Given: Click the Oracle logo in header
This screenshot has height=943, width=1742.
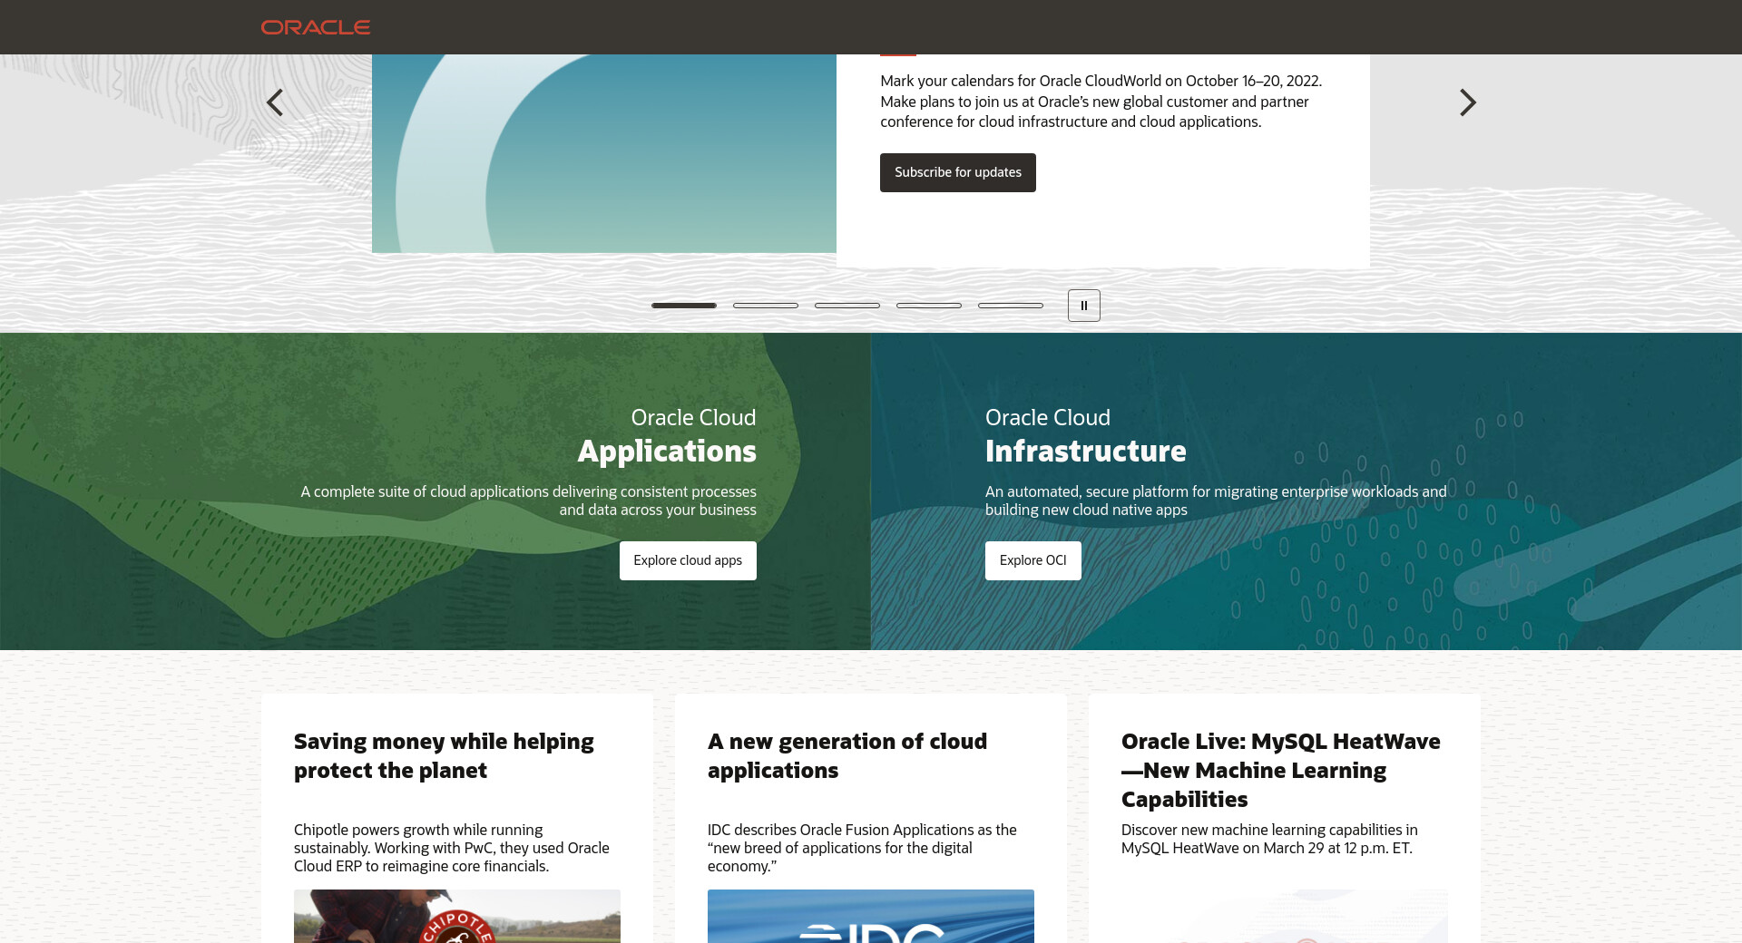Looking at the screenshot, I should coord(315,27).
